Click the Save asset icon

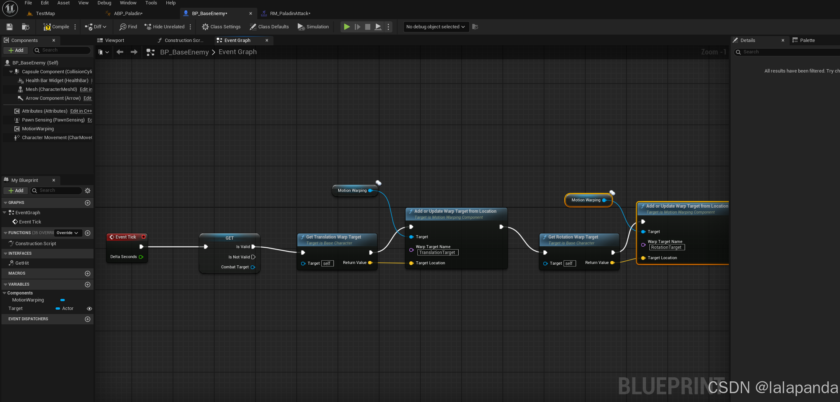[10, 27]
